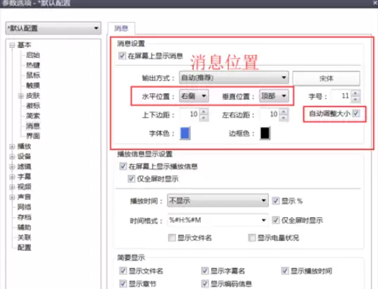Select 关联 in the settings tree

[24, 238]
